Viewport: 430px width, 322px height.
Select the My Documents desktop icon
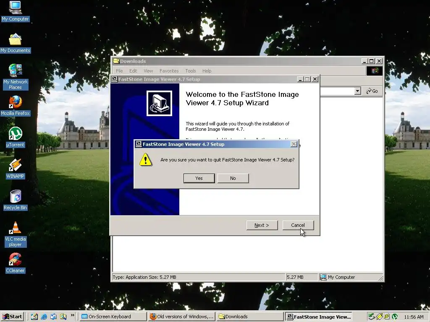[x=15, y=43]
